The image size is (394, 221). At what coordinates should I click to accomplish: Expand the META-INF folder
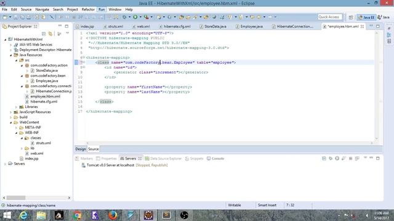point(16,128)
